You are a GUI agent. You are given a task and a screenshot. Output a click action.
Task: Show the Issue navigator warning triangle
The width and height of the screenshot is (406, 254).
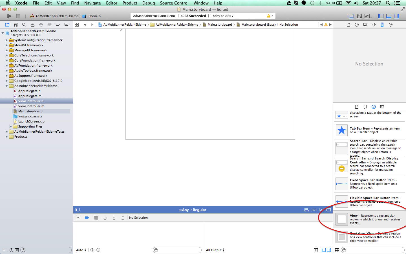coord(32,25)
